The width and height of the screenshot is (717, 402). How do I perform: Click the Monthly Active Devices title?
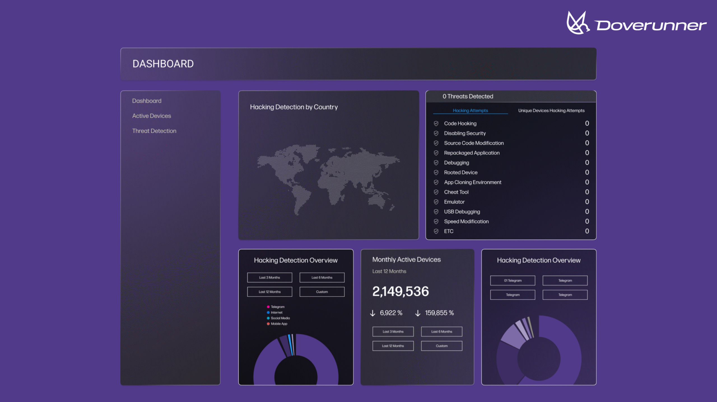[x=406, y=259]
